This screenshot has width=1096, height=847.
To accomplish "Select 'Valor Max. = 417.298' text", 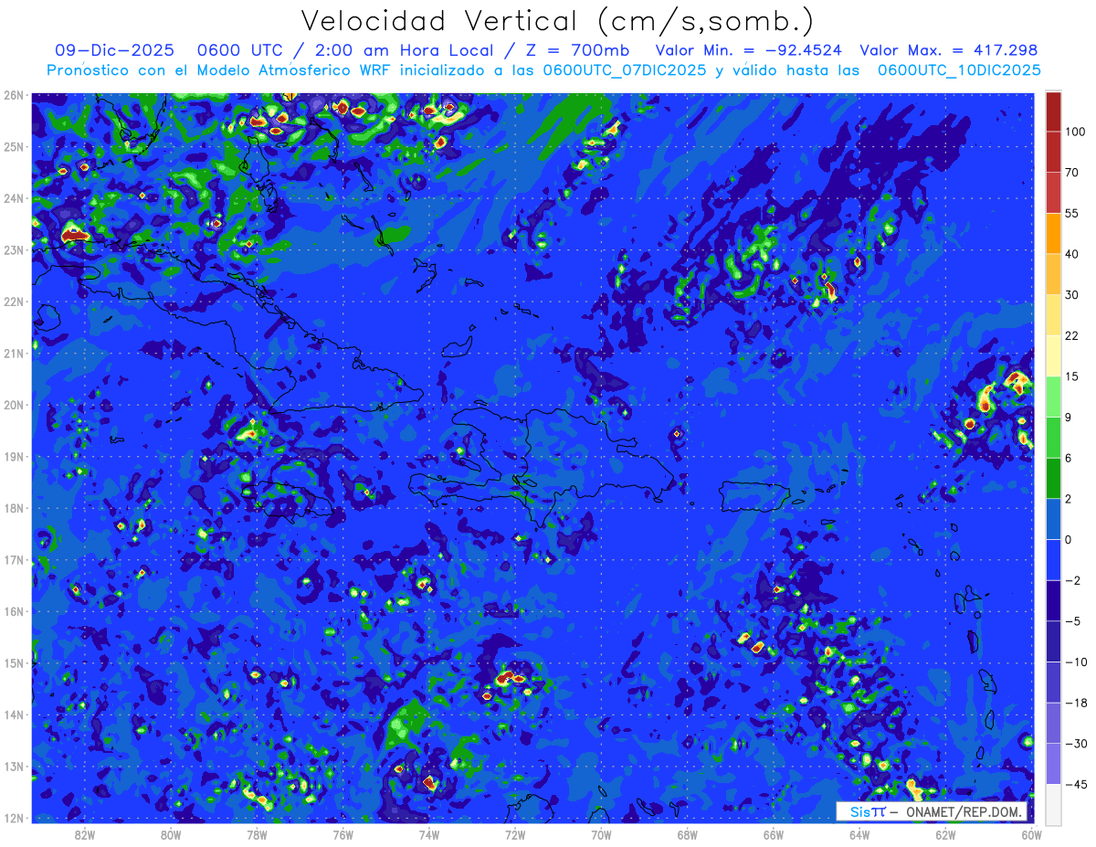I will point(948,50).
